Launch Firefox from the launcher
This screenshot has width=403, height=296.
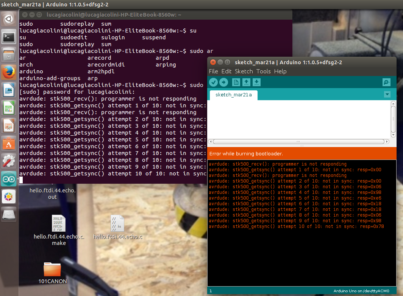point(9,72)
